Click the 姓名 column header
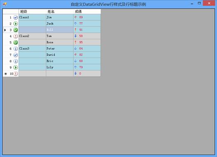The image size is (217, 157). point(60,12)
